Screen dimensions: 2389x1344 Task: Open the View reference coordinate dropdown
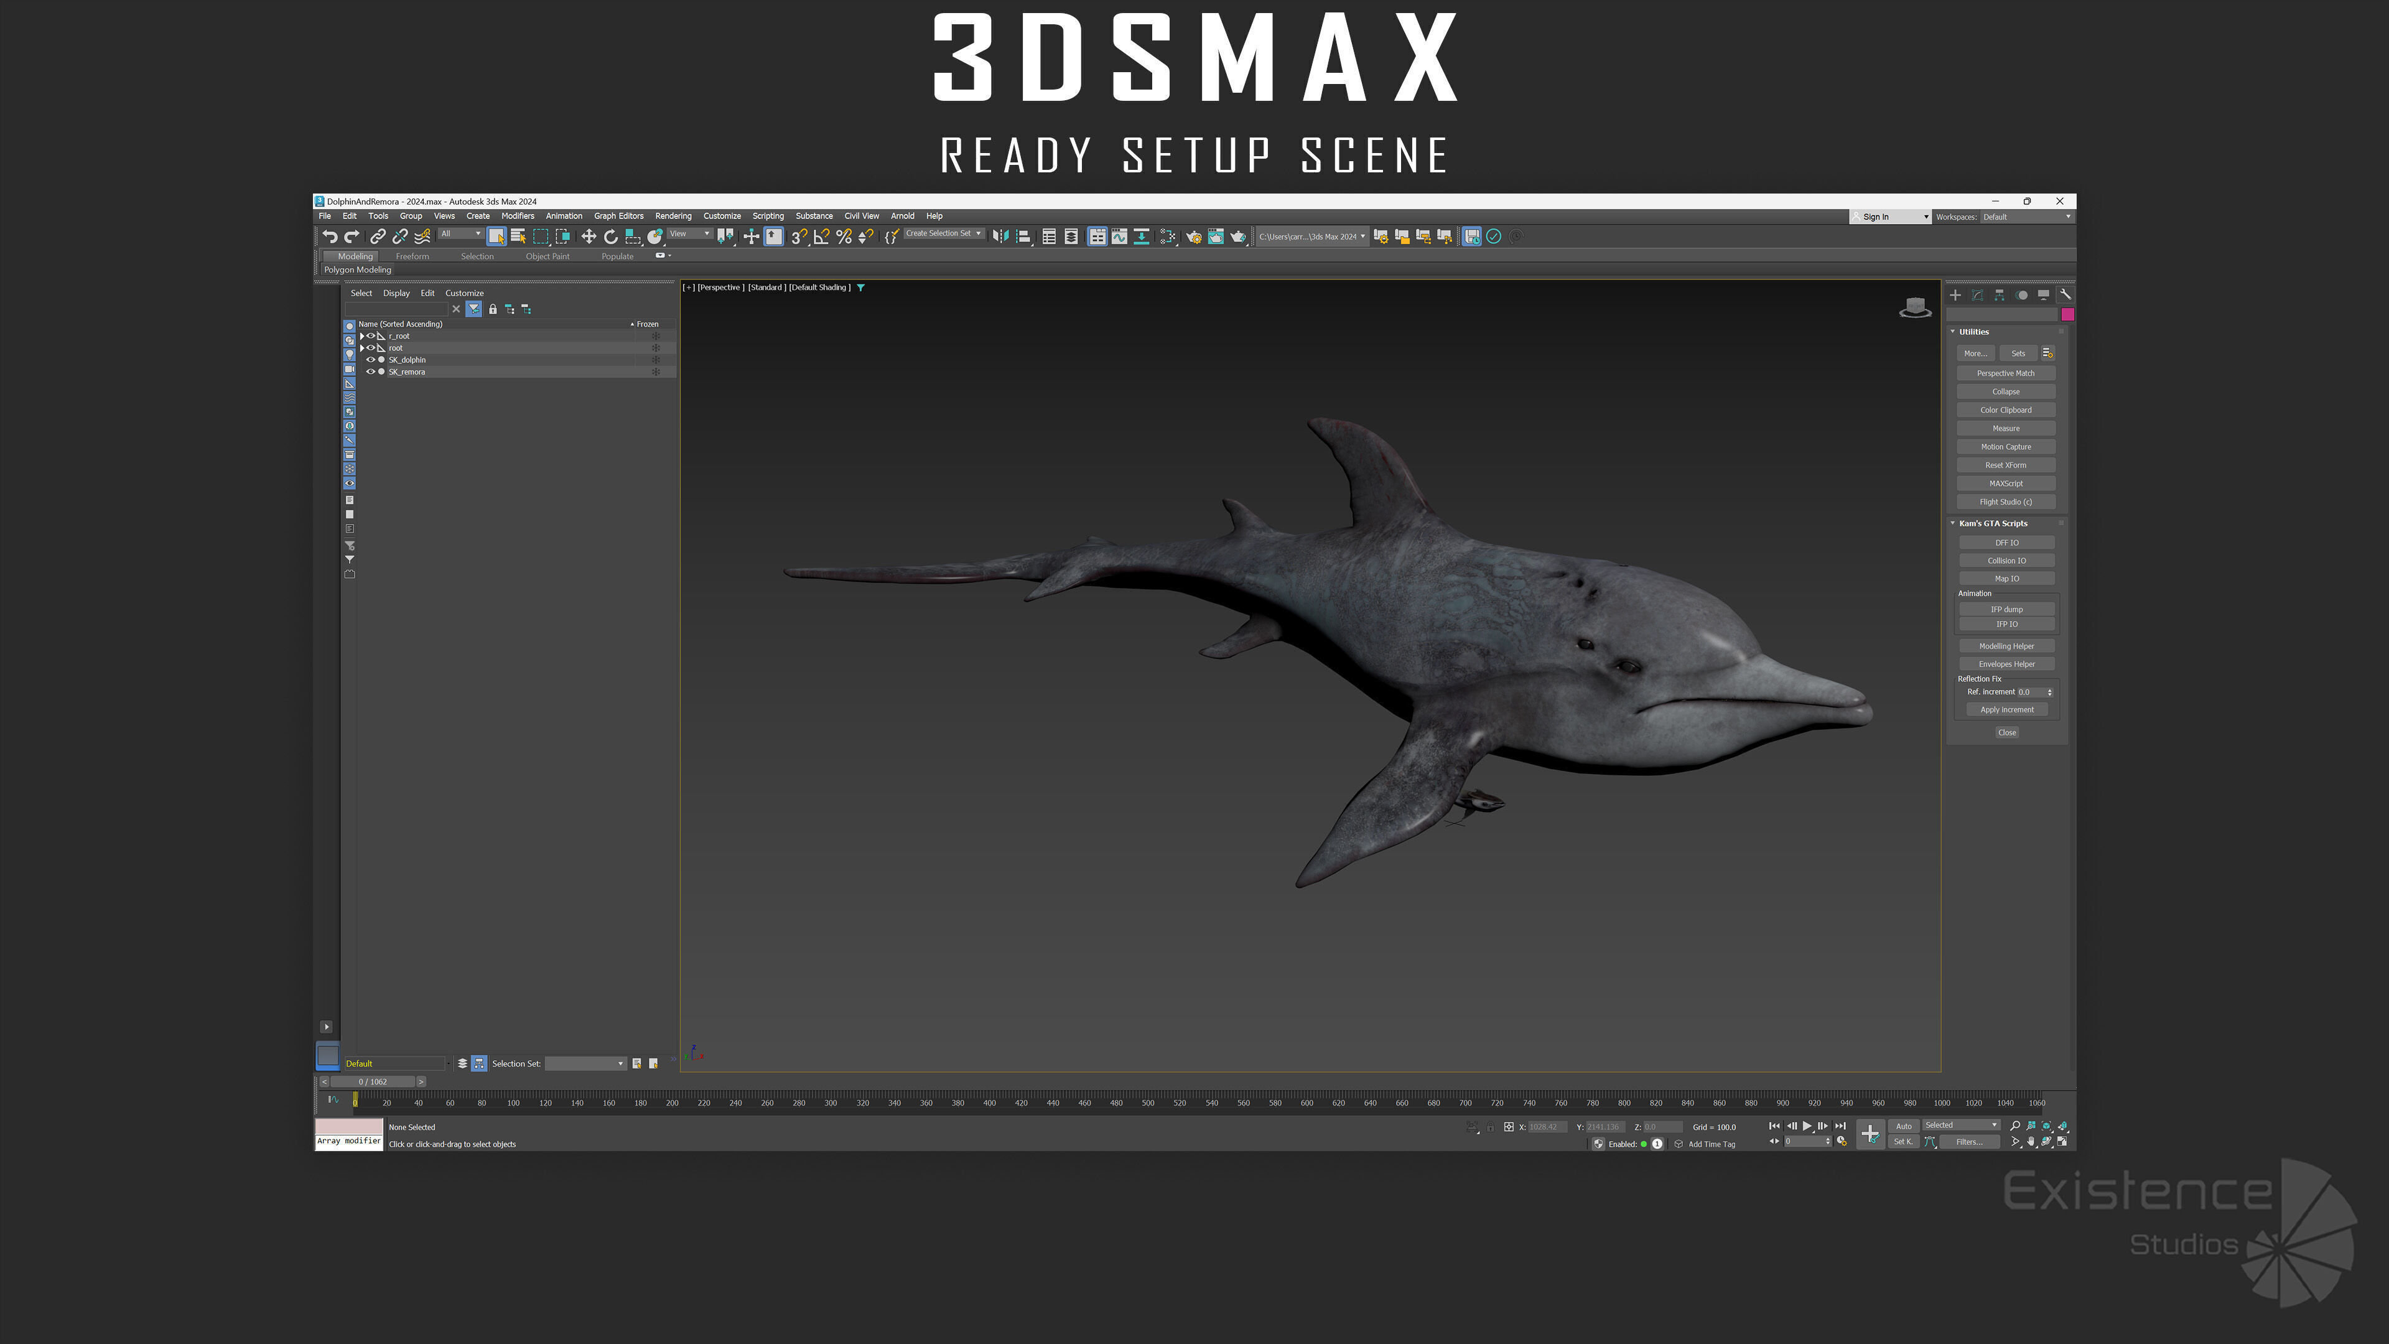coord(689,234)
